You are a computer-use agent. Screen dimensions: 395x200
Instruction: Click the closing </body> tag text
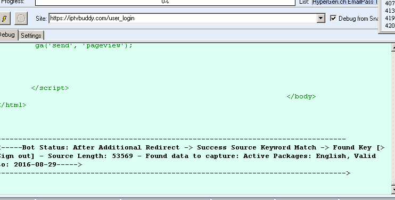301,97
